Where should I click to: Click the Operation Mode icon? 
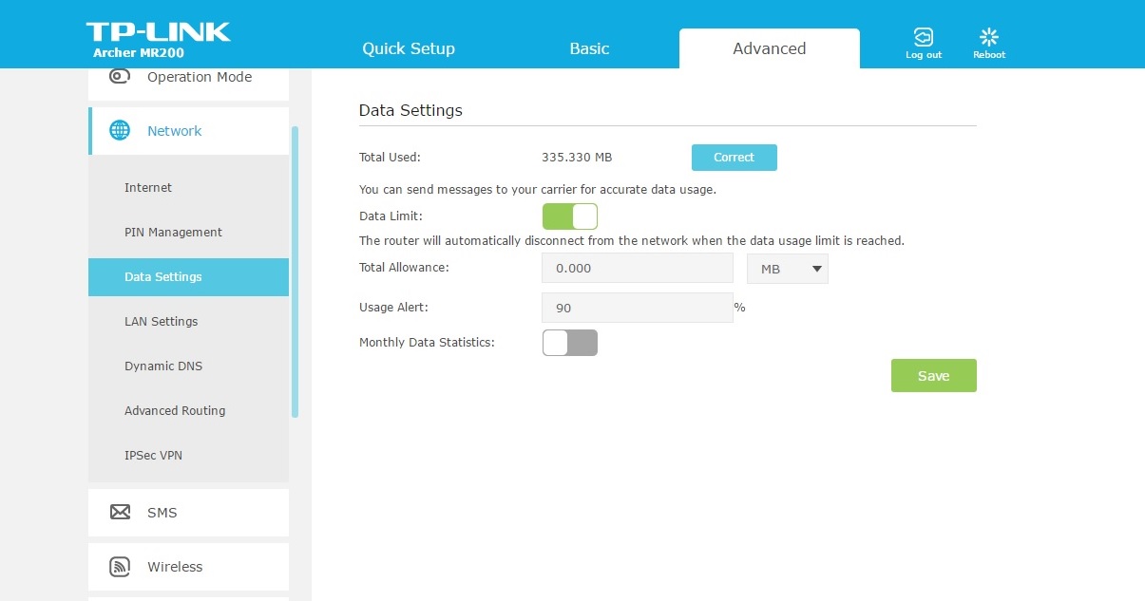click(x=120, y=77)
